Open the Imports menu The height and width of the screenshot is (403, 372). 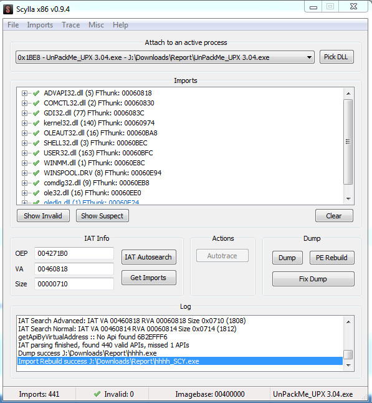40,25
